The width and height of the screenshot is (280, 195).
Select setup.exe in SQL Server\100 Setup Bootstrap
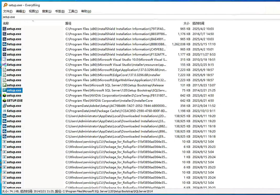point(14,85)
